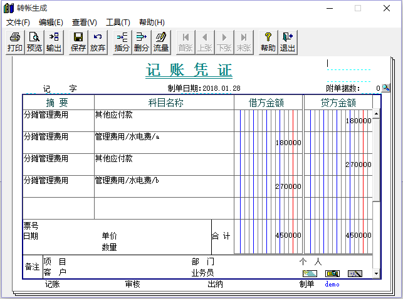403x299 pixels.
Task: Delete an entry line with 删分
Action: click(142, 42)
